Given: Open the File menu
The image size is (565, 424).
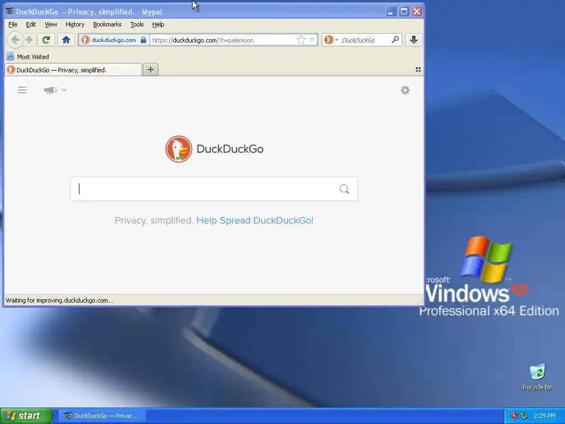Looking at the screenshot, I should (x=13, y=24).
